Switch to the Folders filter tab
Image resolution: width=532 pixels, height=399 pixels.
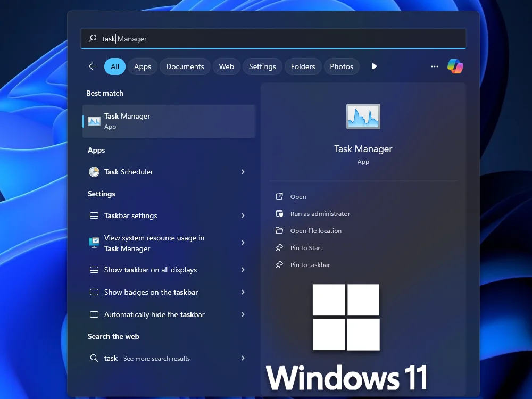[303, 66]
